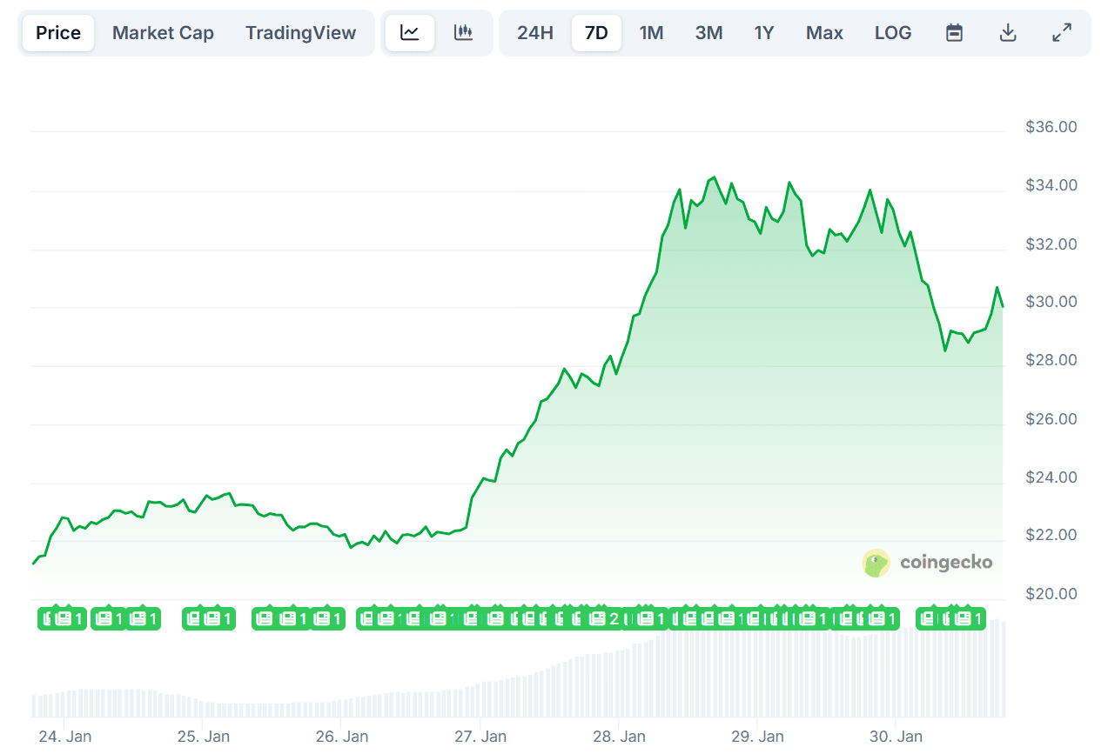Expand chart to fullscreen
Screen dimensions: 1108x754
1062,32
